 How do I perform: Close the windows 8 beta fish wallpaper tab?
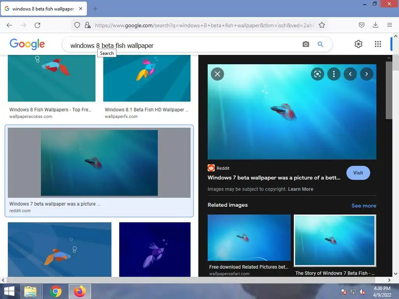click(x=80, y=9)
